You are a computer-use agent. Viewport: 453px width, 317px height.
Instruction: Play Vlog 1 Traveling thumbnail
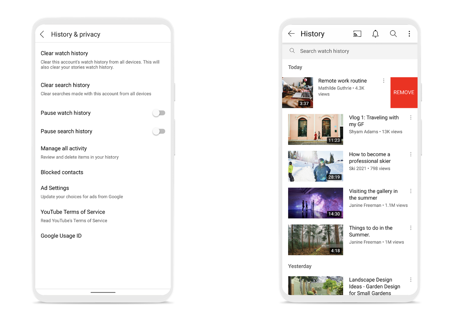[316, 129]
